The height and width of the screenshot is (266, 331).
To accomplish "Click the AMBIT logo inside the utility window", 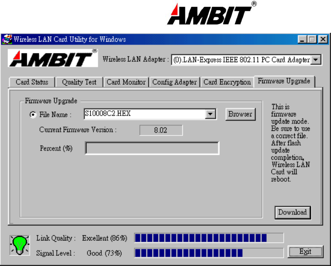I will [x=53, y=58].
